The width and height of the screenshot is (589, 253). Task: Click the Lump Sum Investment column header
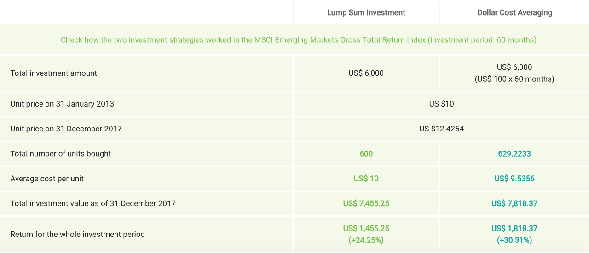click(366, 13)
